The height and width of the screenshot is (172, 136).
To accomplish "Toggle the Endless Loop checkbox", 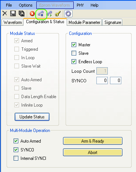I will [x=74, y=61].
